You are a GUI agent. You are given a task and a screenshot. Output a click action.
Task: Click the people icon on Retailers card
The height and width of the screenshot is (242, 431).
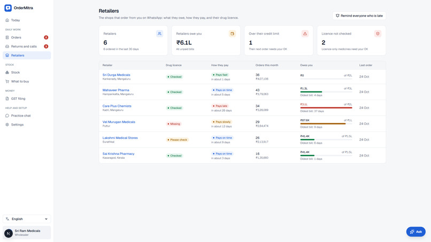pyautogui.click(x=159, y=34)
